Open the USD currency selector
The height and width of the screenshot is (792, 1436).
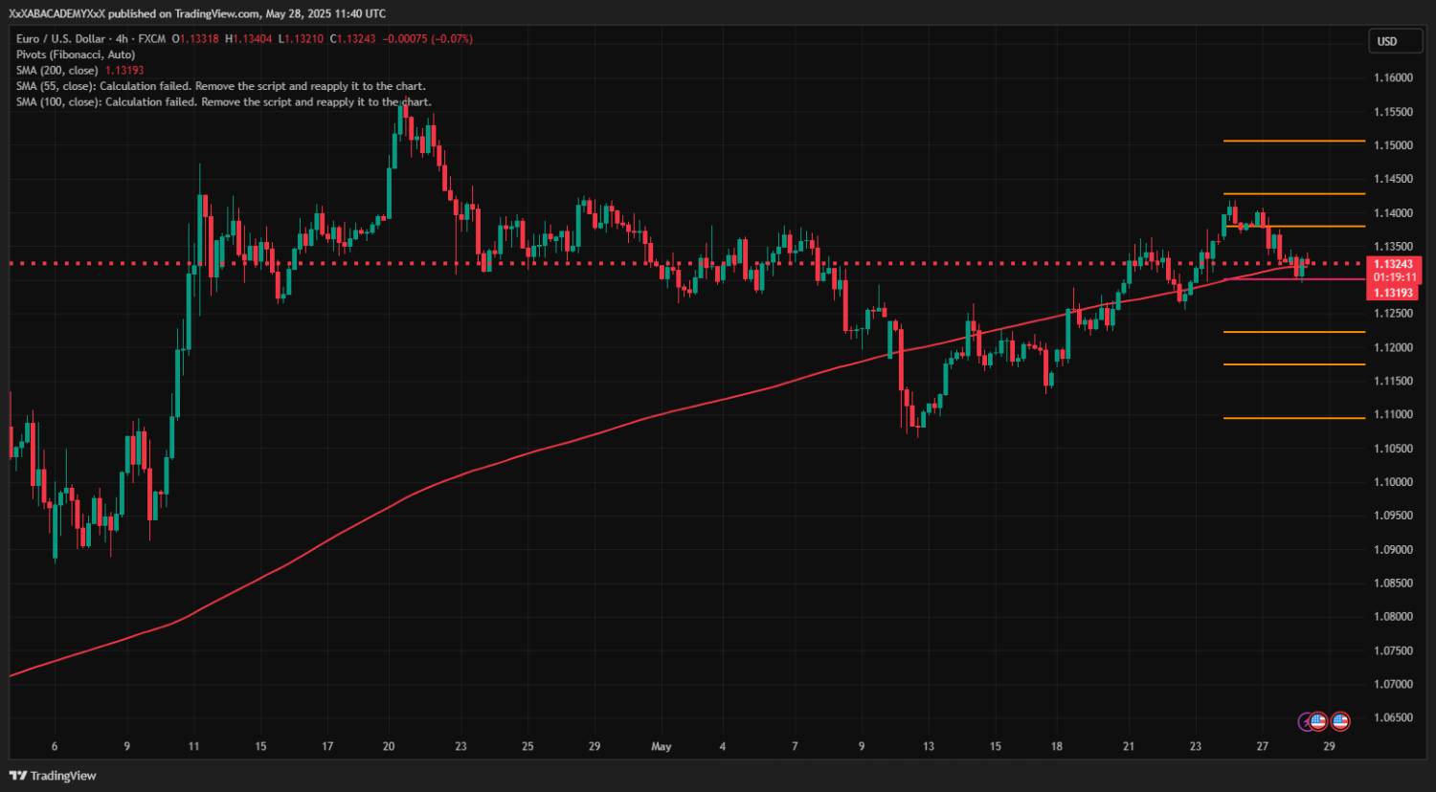coord(1387,41)
